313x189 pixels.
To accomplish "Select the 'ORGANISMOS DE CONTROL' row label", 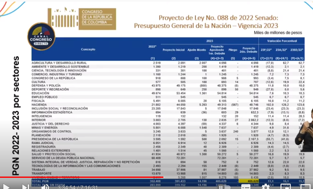I will click(51, 131).
